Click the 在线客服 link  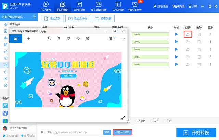click(x=10, y=136)
